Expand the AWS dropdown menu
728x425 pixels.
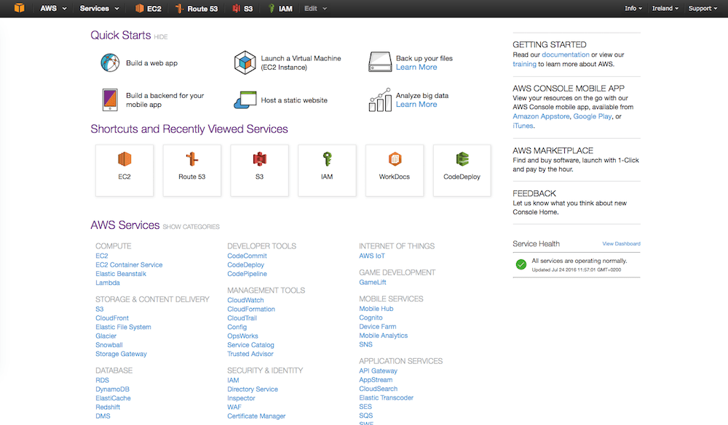click(53, 8)
